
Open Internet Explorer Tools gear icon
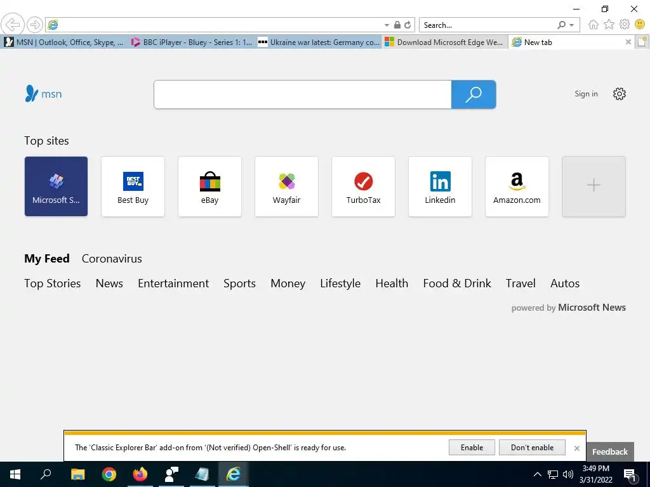(x=625, y=25)
